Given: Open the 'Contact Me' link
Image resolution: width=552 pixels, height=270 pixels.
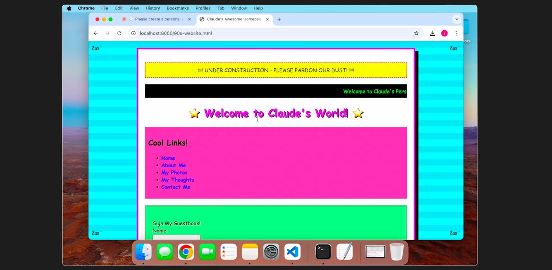Looking at the screenshot, I should pyautogui.click(x=176, y=187).
